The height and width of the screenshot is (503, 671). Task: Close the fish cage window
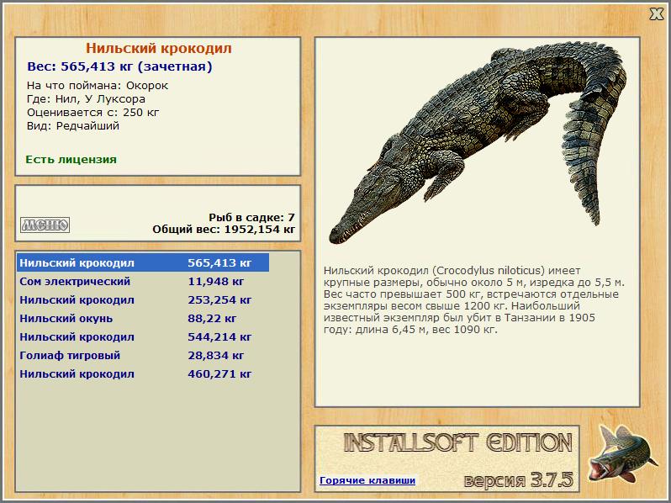coord(657,13)
